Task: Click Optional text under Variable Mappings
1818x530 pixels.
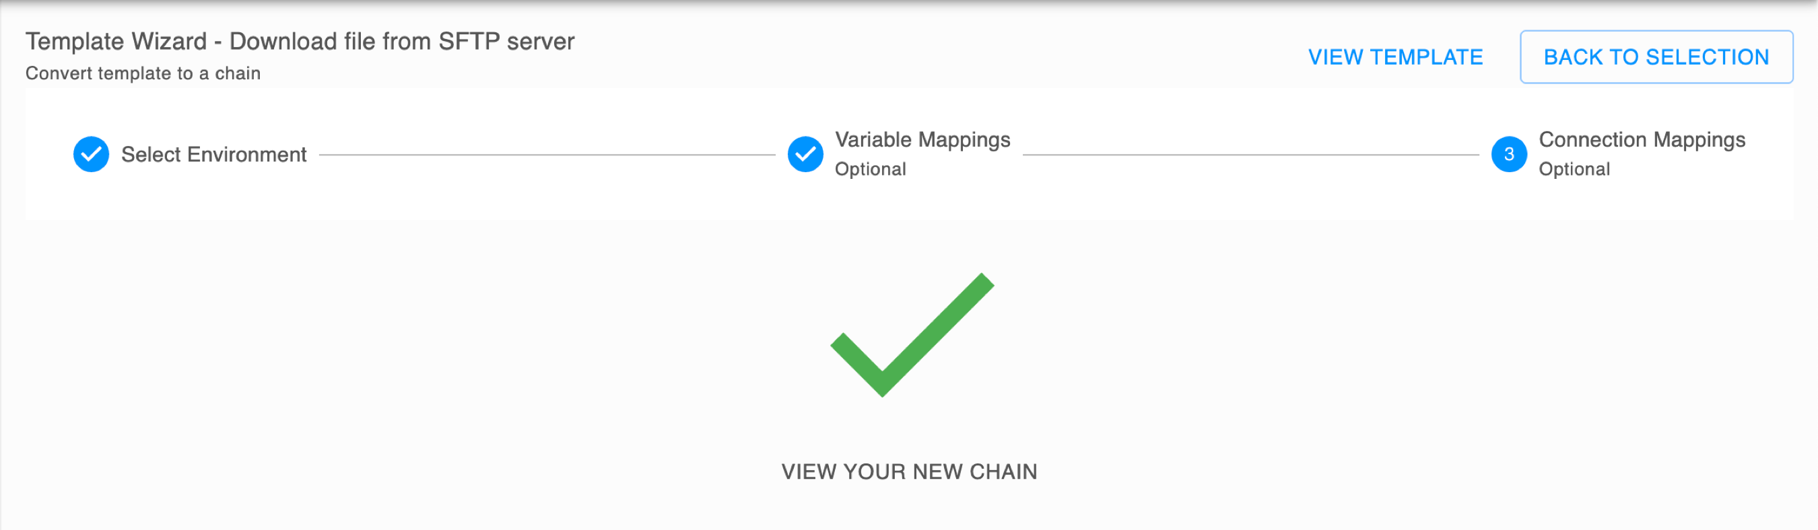Action: click(x=870, y=169)
